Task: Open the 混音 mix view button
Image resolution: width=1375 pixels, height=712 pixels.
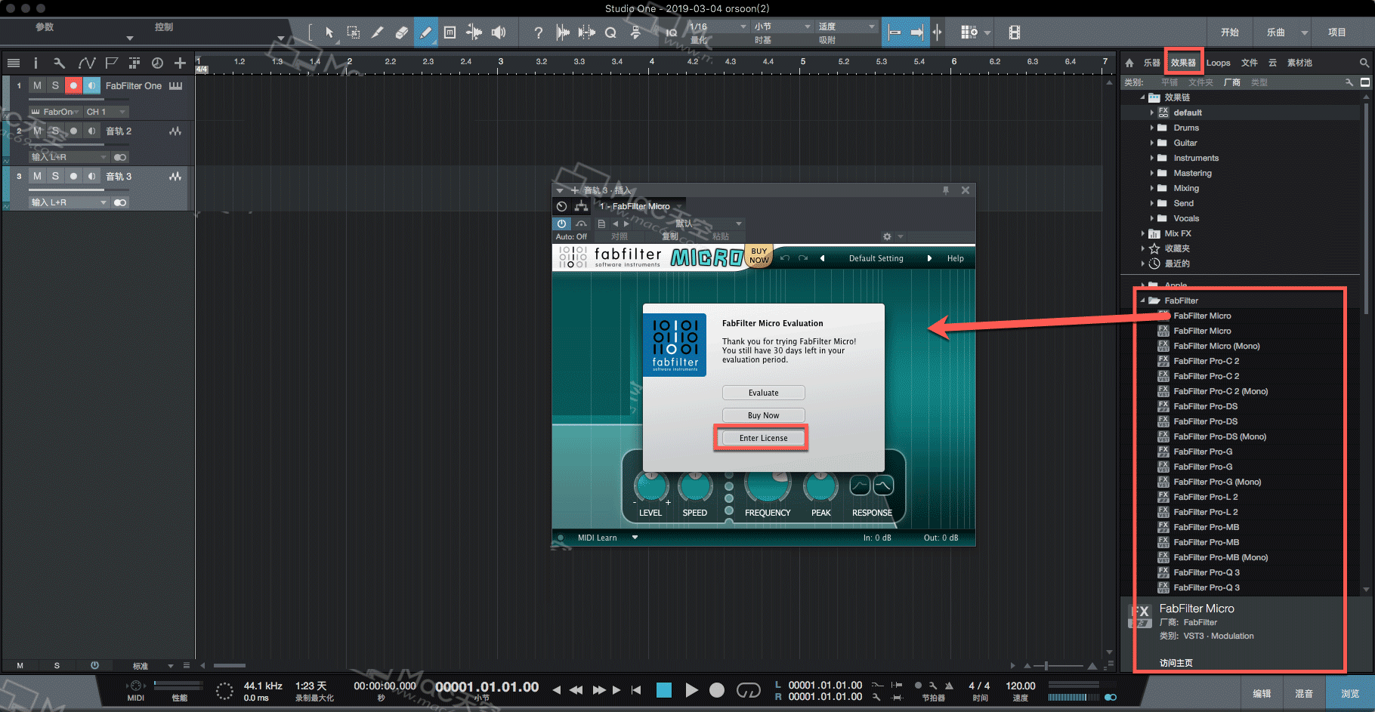Action: (1304, 693)
